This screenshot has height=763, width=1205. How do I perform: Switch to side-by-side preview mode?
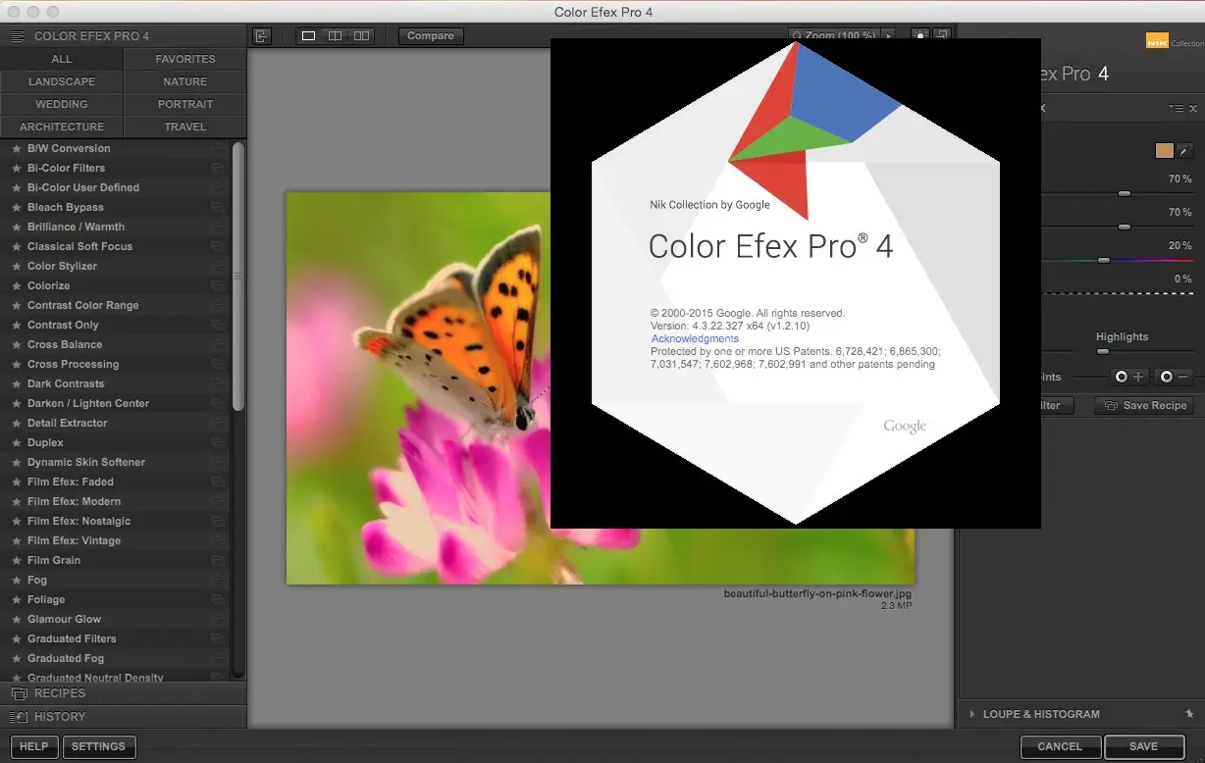click(x=362, y=36)
